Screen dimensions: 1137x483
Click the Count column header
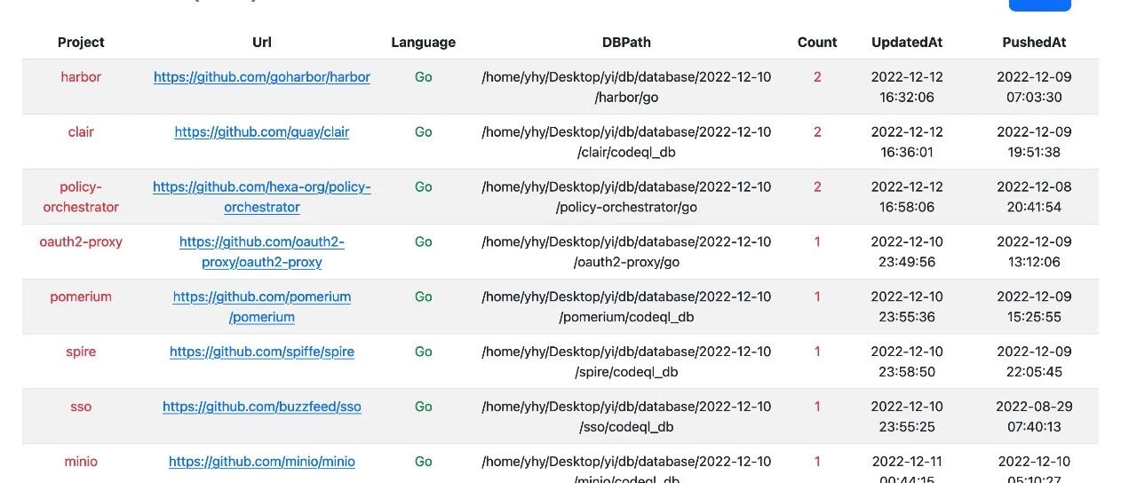click(817, 43)
